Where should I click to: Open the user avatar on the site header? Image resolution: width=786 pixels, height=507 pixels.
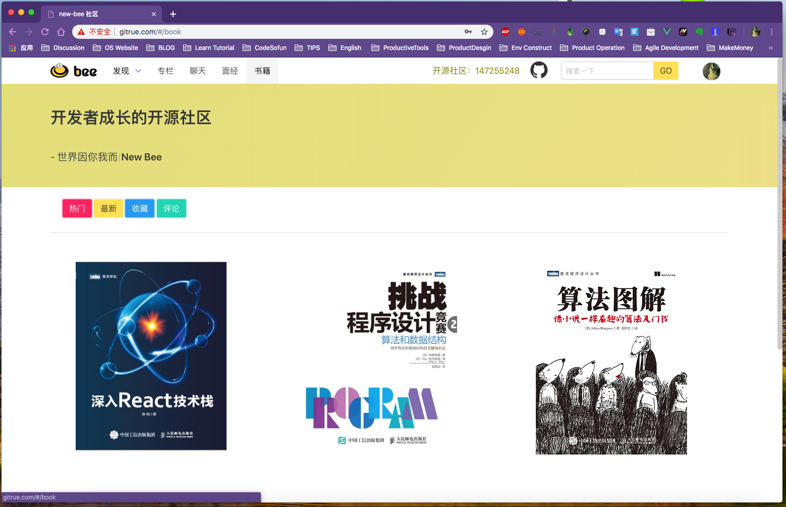(711, 71)
